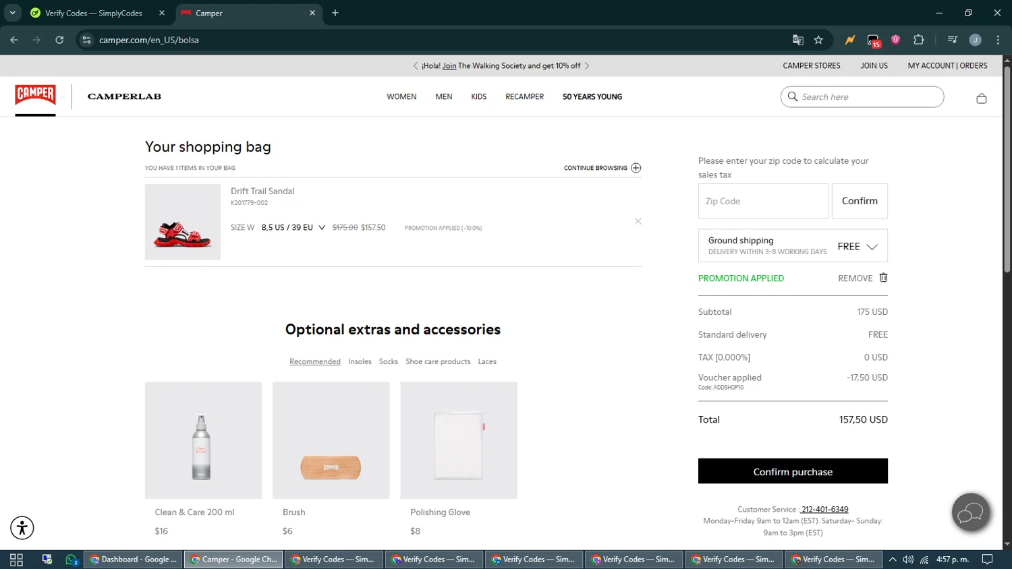This screenshot has height=569, width=1012.
Task: Open the shopping bag icon in header
Action: [x=982, y=98]
